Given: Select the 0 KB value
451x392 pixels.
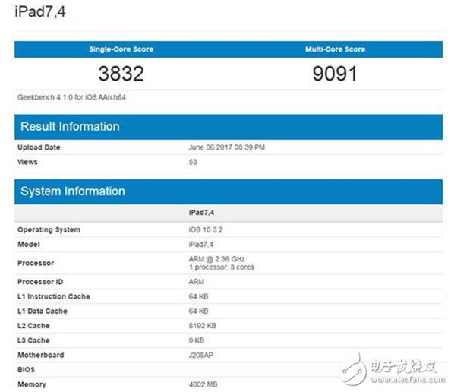Looking at the screenshot, I should [197, 340].
